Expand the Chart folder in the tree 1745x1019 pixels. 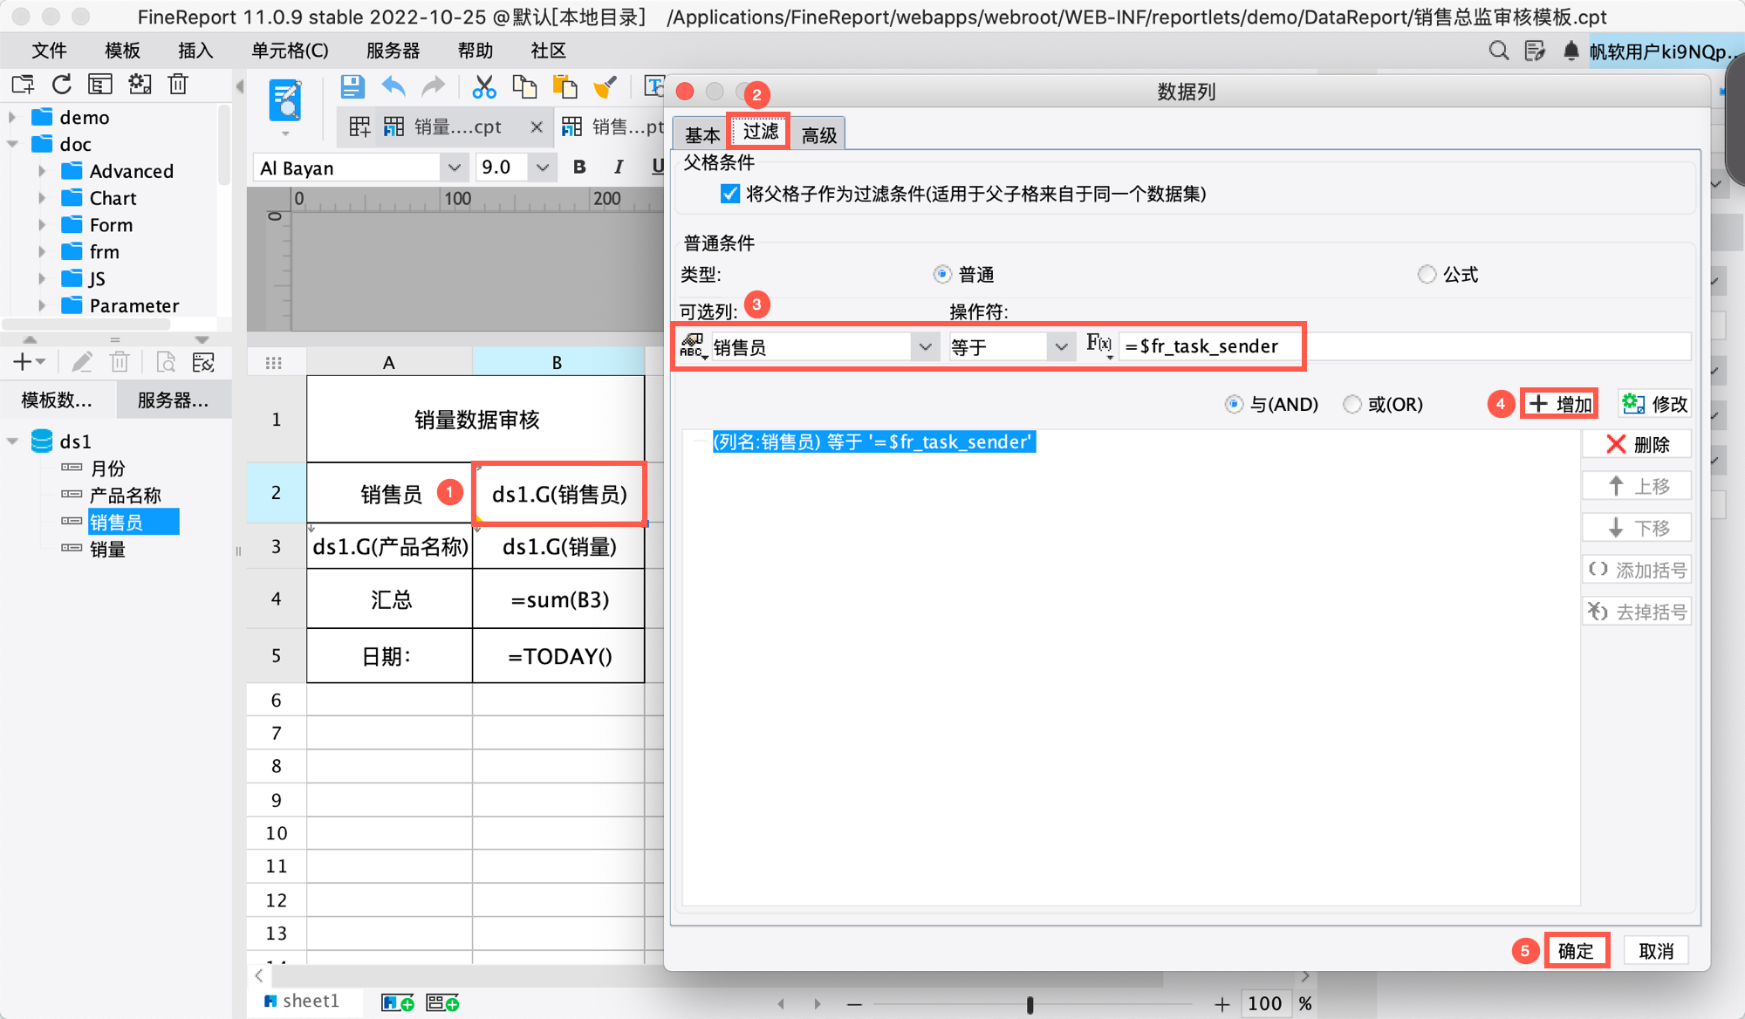[x=42, y=198]
